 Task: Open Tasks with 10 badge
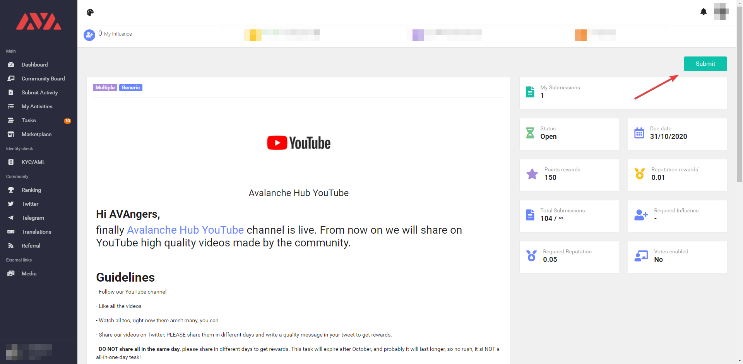(x=29, y=120)
